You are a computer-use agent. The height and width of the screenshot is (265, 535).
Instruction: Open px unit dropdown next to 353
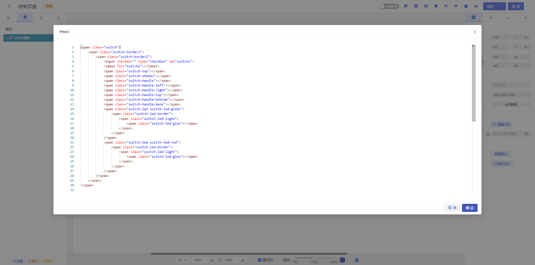[521, 57]
